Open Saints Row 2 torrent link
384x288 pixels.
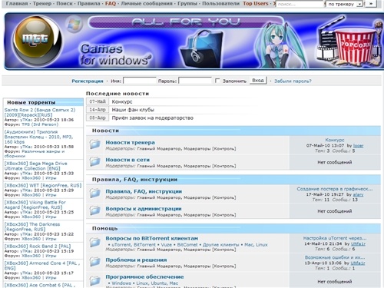click(40, 112)
